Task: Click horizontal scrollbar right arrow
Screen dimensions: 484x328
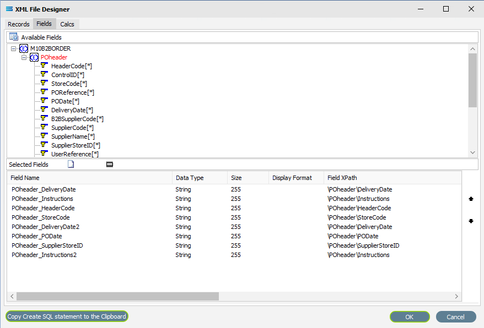Action: (x=456, y=296)
